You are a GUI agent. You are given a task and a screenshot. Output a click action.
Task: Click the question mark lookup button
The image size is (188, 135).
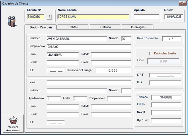click(x=49, y=17)
